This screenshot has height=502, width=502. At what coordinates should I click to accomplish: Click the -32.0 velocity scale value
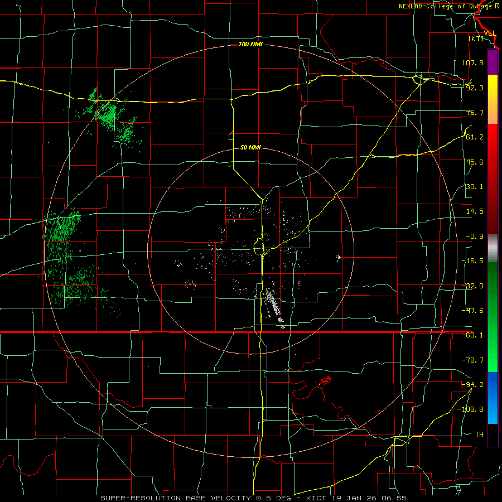click(x=472, y=286)
